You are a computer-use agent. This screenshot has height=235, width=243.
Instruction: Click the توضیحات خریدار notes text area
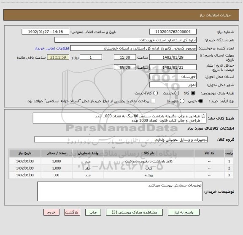click(120, 192)
